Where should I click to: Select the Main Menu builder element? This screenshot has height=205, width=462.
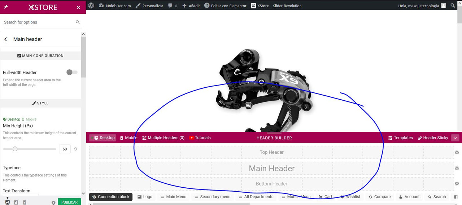click(173, 197)
